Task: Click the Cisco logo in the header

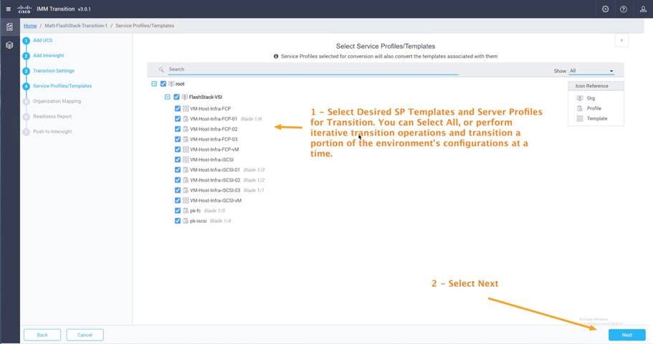Action: point(24,9)
